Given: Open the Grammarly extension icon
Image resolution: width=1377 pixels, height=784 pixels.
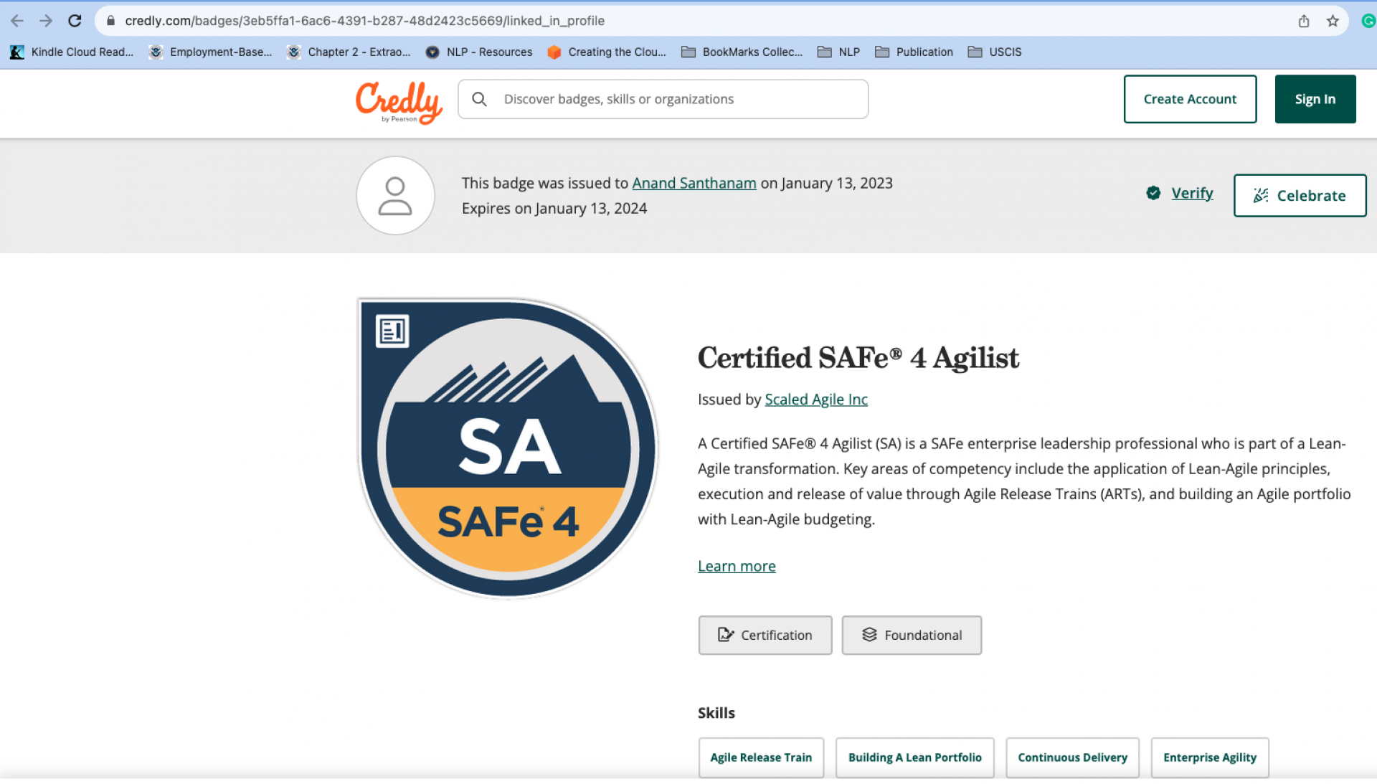Looking at the screenshot, I should [1368, 21].
